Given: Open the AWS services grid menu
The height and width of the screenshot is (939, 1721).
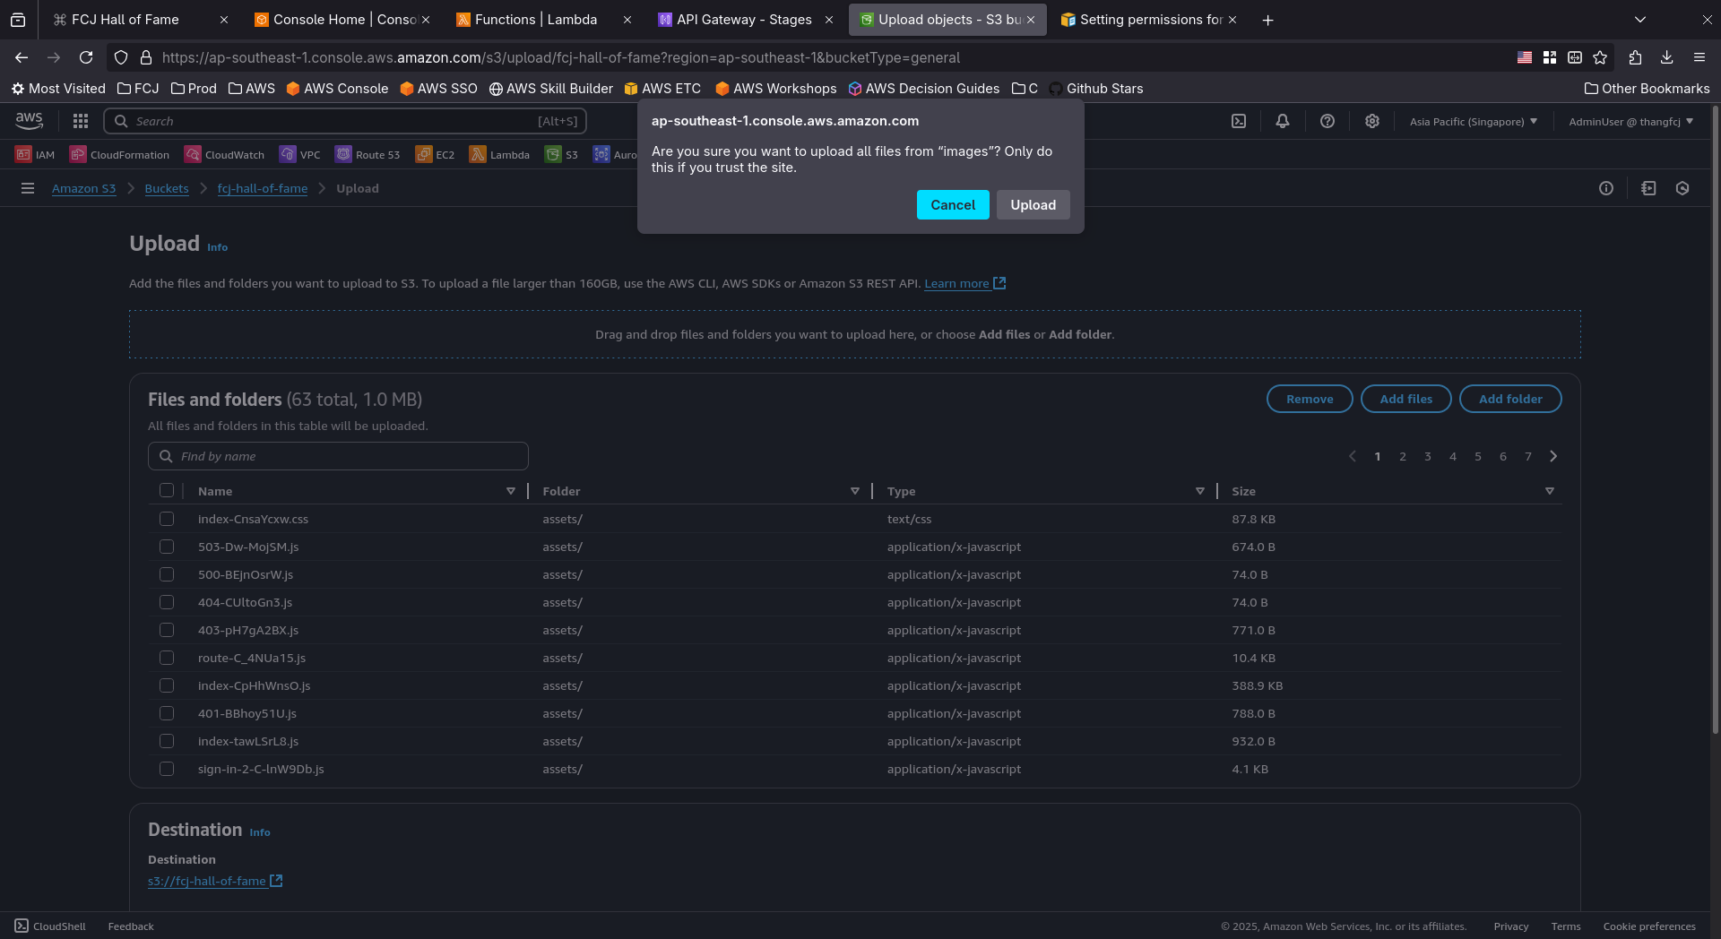Looking at the screenshot, I should pyautogui.click(x=81, y=121).
